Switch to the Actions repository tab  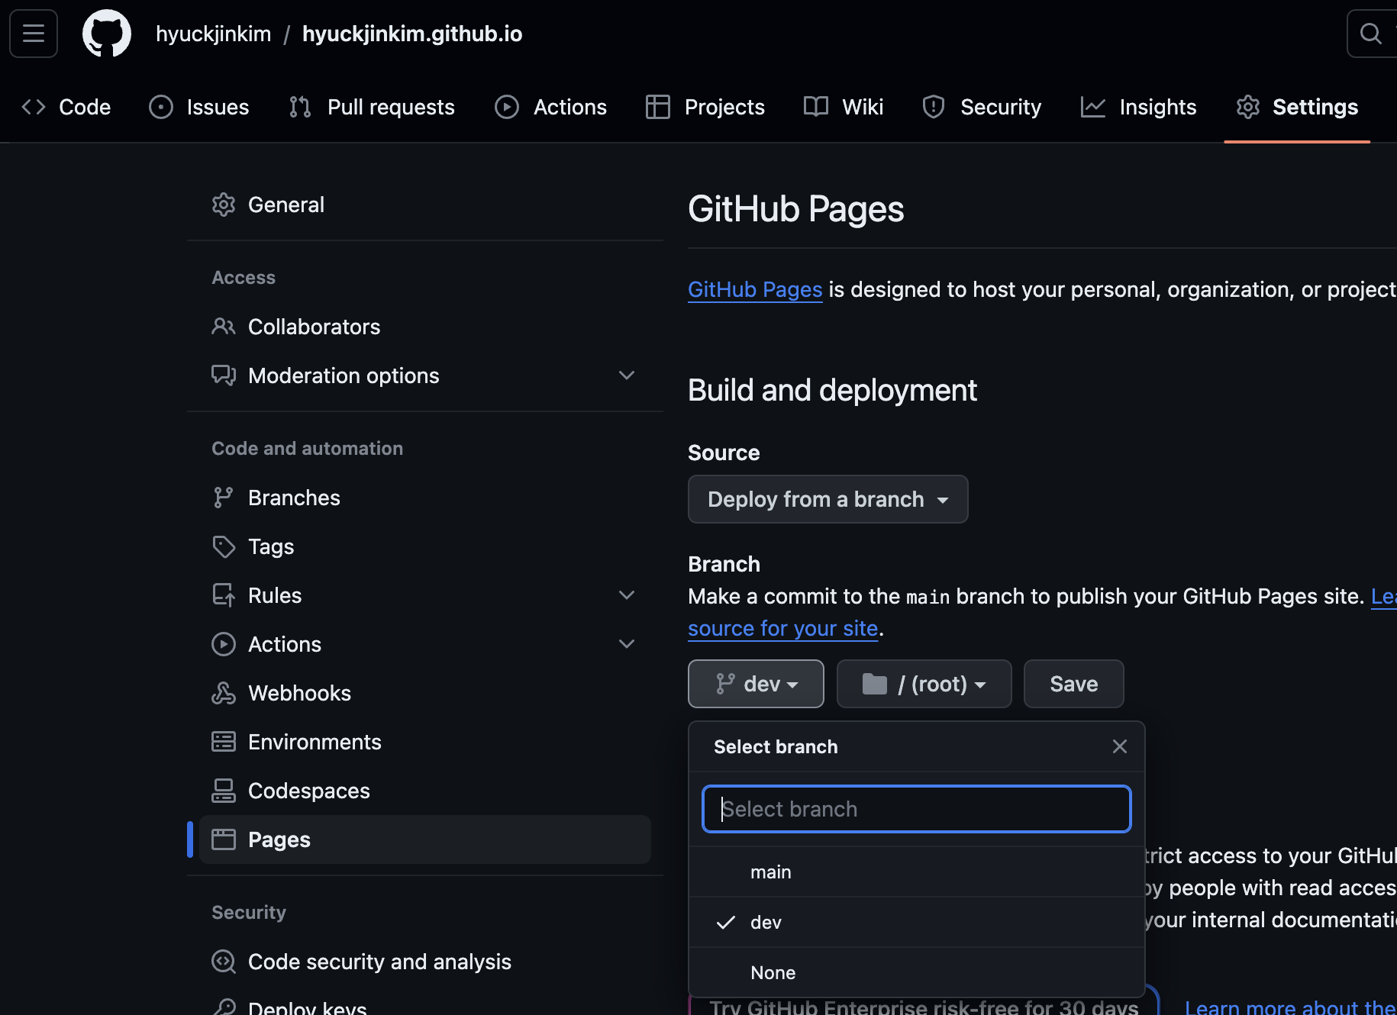(550, 107)
